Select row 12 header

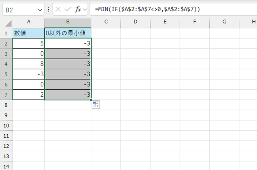6,146
